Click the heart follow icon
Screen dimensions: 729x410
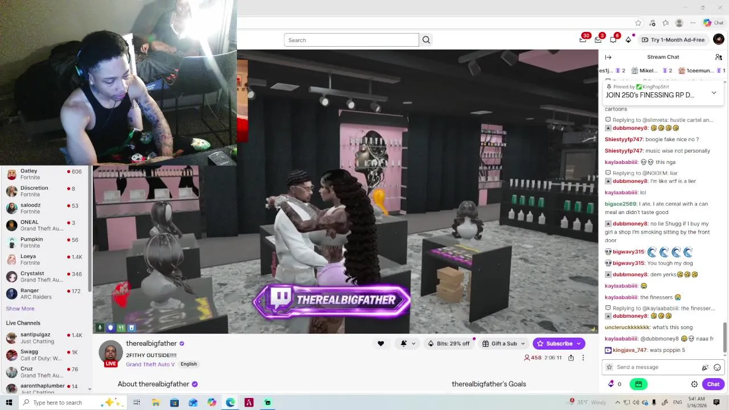380,343
